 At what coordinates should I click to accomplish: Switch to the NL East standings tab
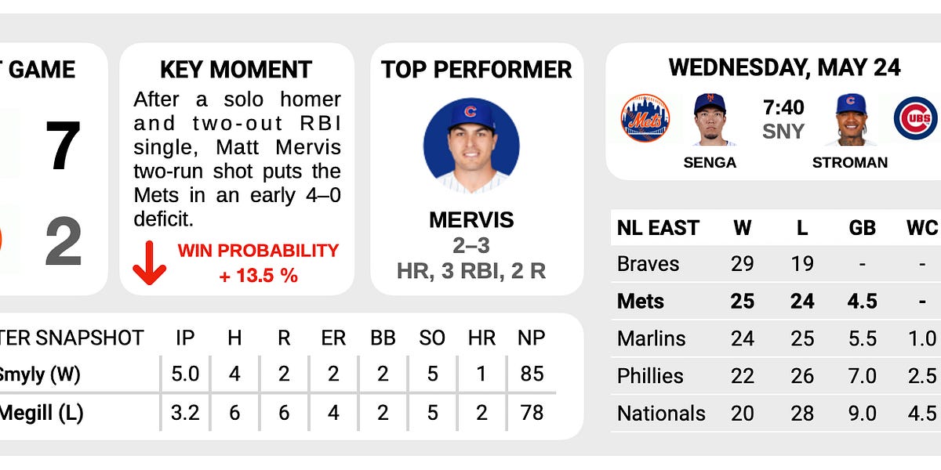coord(657,228)
